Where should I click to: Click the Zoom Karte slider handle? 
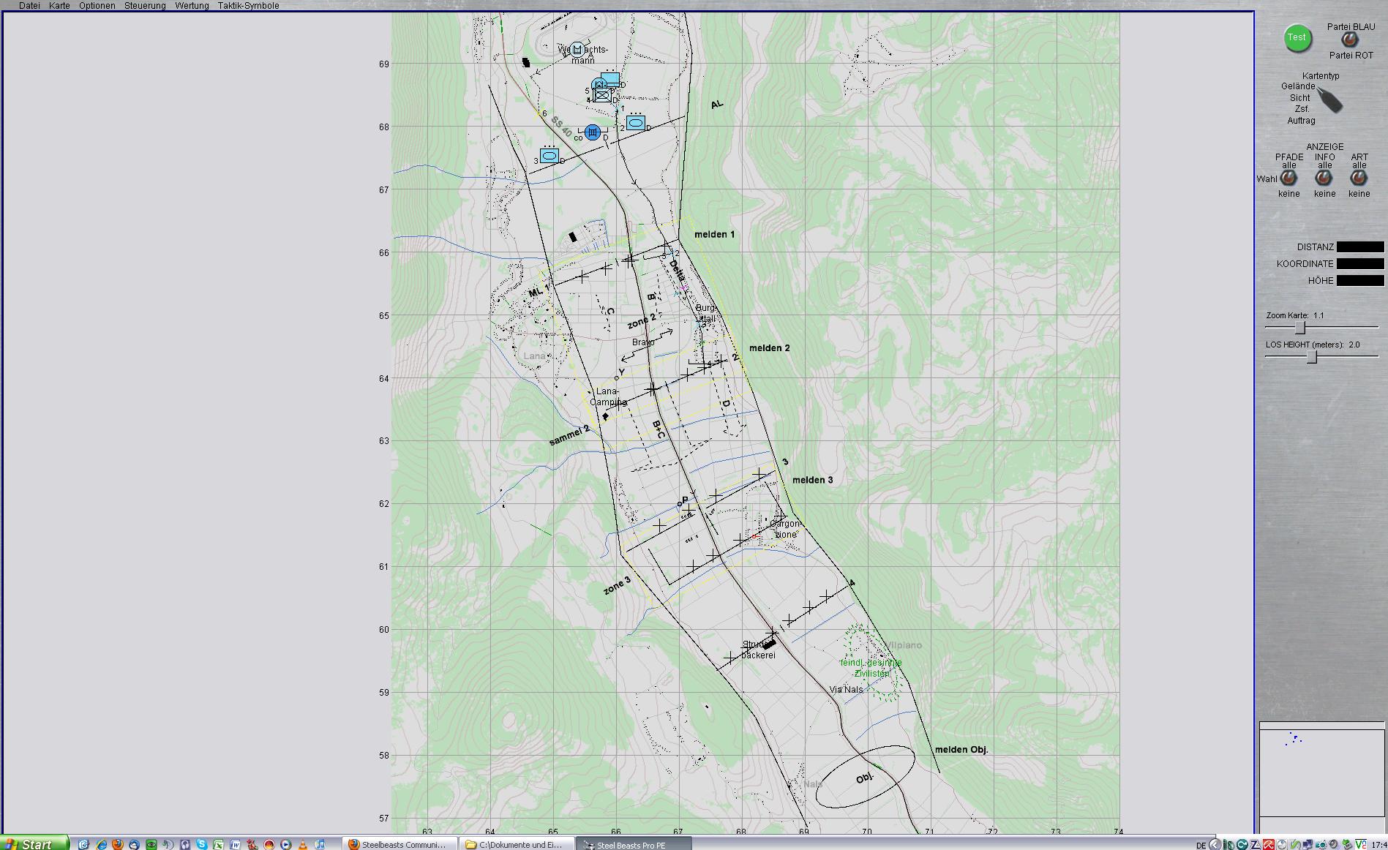point(1300,328)
